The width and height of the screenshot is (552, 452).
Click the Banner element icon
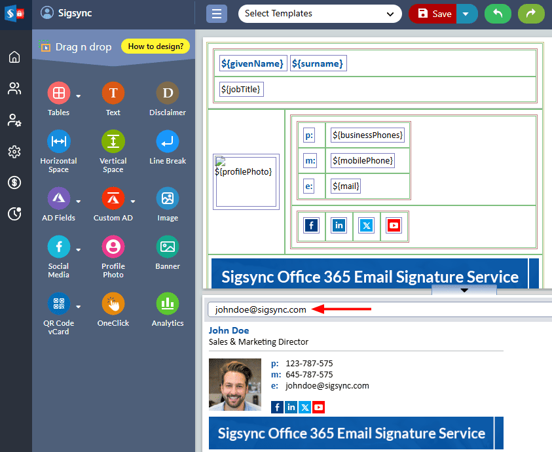(168, 247)
